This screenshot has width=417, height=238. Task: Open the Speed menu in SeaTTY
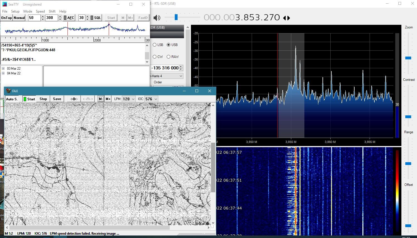pos(40,11)
